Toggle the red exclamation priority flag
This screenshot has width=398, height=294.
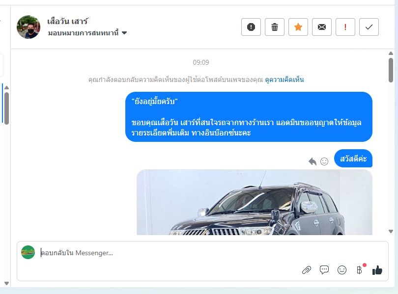point(345,27)
